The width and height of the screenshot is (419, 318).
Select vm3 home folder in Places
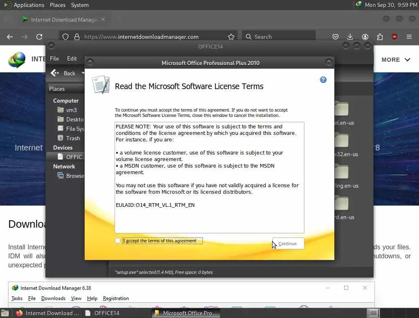(68, 110)
